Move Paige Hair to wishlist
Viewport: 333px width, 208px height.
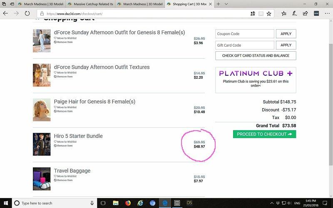point(67,107)
